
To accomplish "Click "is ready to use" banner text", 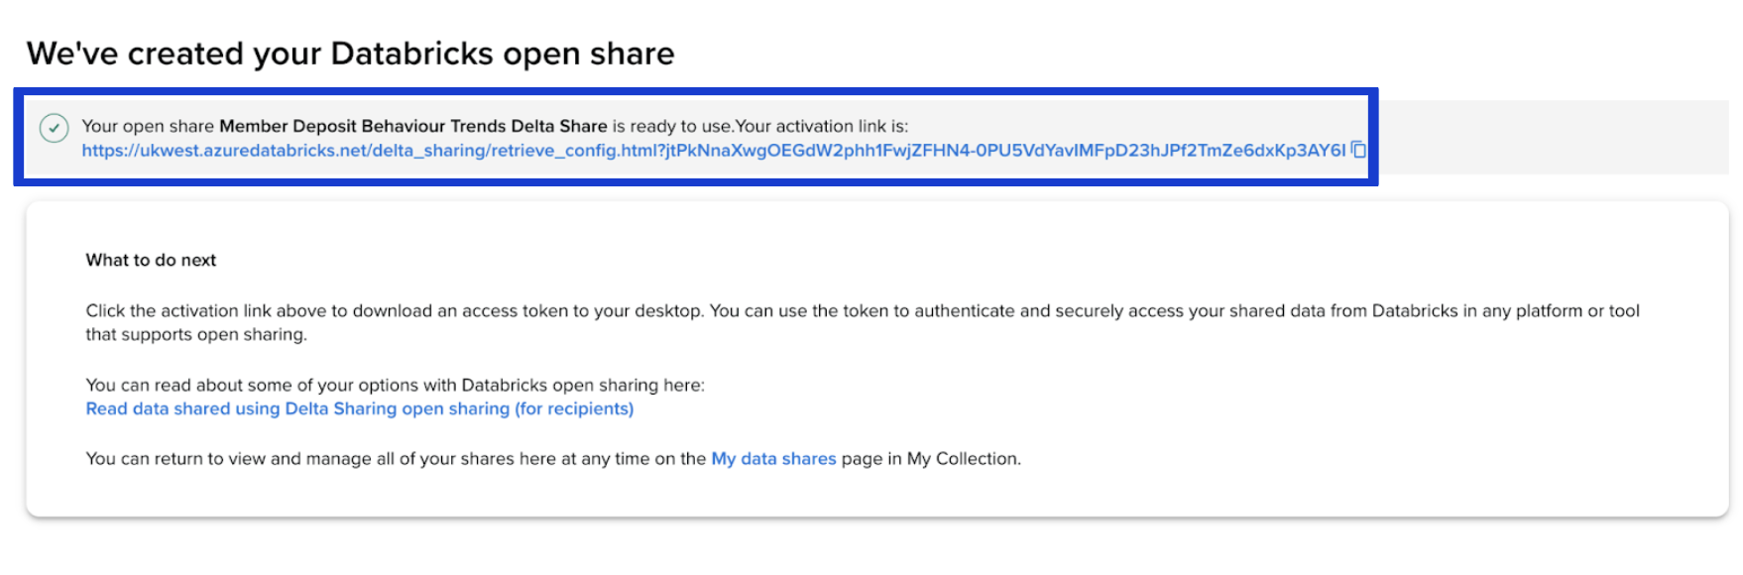I will 671,126.
